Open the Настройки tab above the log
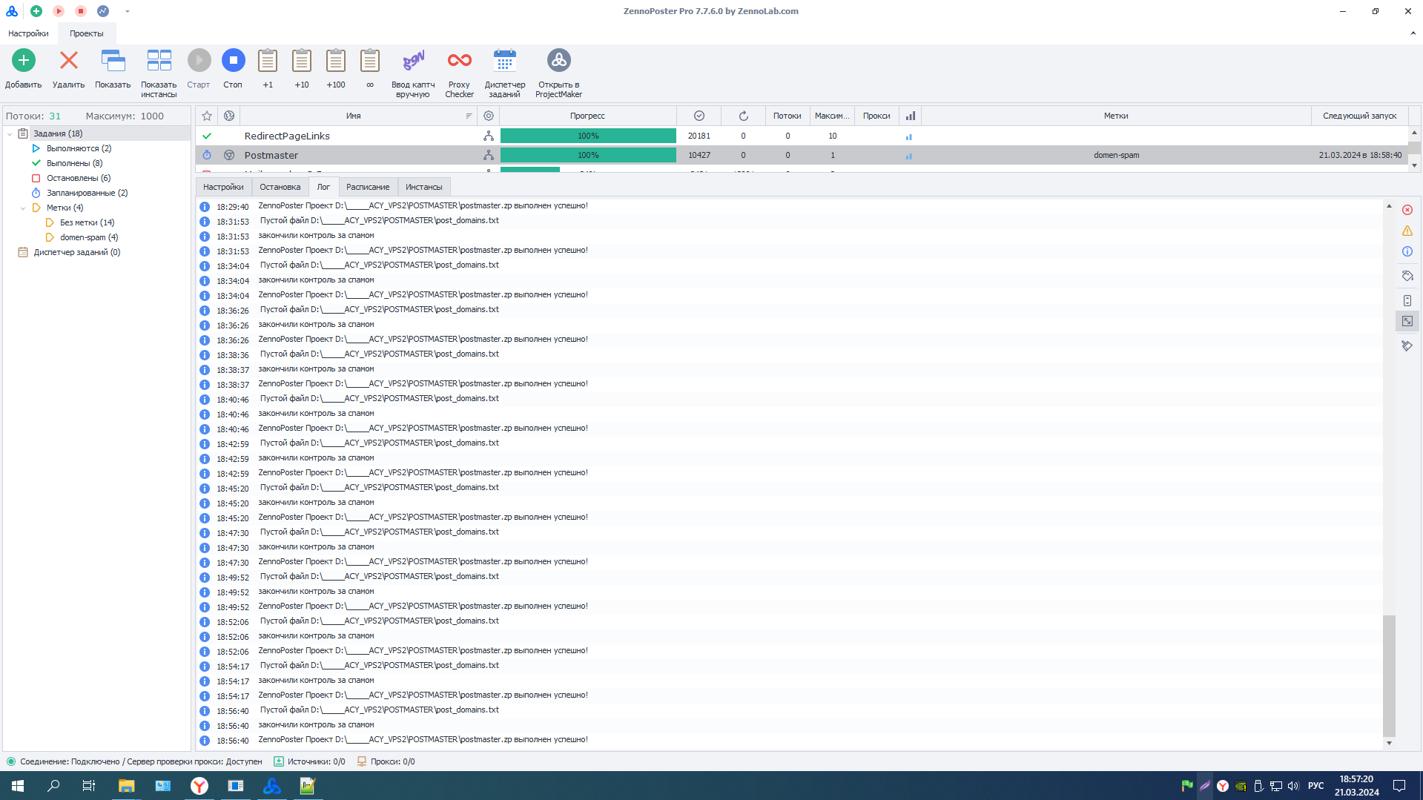This screenshot has height=800, width=1423. click(x=223, y=187)
